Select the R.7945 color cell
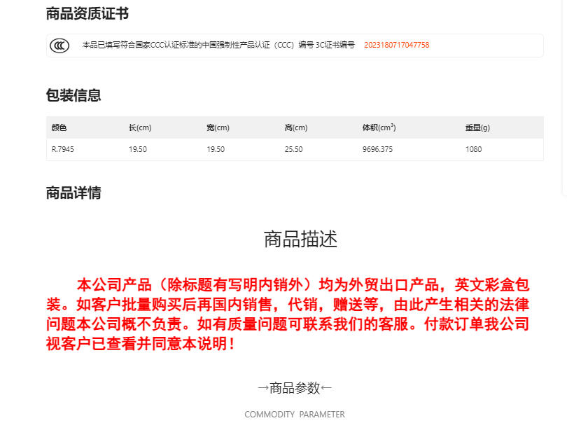This screenshot has width=567, height=430. [x=63, y=149]
